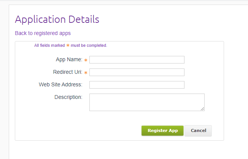Click the word Details in the page title
Viewport: 248px width, 159px height.
84,19
